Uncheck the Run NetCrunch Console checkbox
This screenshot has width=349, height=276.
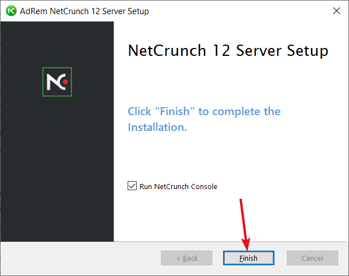tap(132, 186)
